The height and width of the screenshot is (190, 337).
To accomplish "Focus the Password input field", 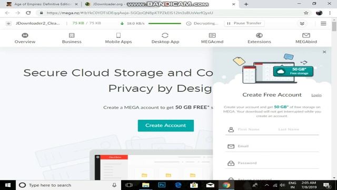I will click(x=272, y=163).
